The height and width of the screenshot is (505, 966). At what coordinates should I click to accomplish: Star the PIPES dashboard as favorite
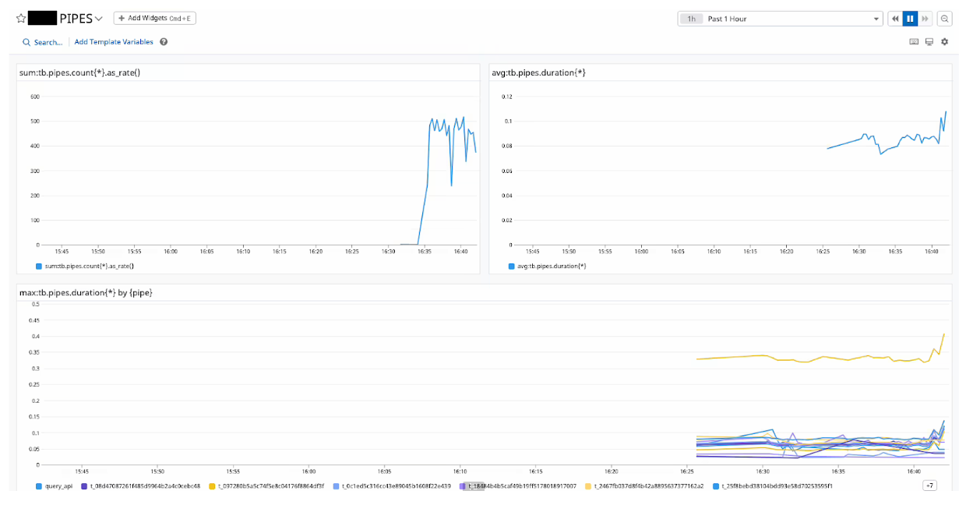coord(21,19)
